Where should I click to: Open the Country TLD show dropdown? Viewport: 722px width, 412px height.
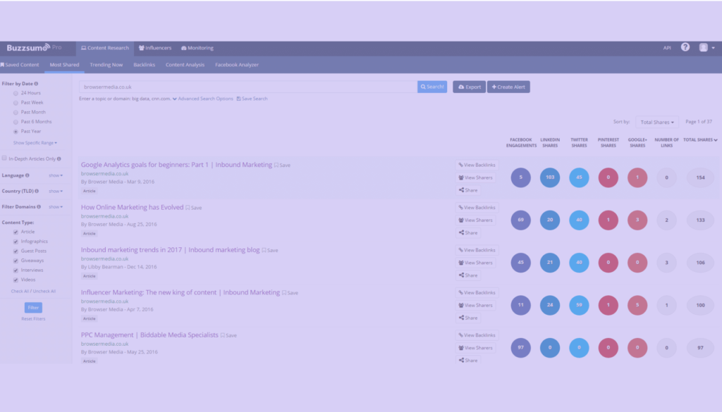56,190
